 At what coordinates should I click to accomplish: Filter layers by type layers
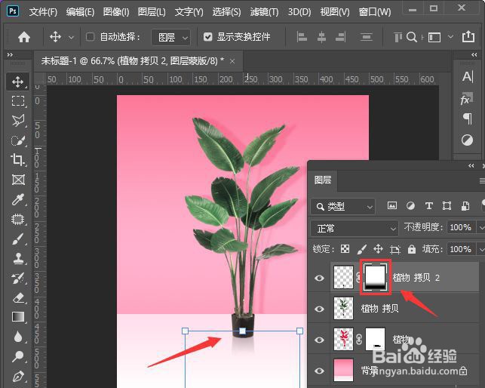[428, 205]
